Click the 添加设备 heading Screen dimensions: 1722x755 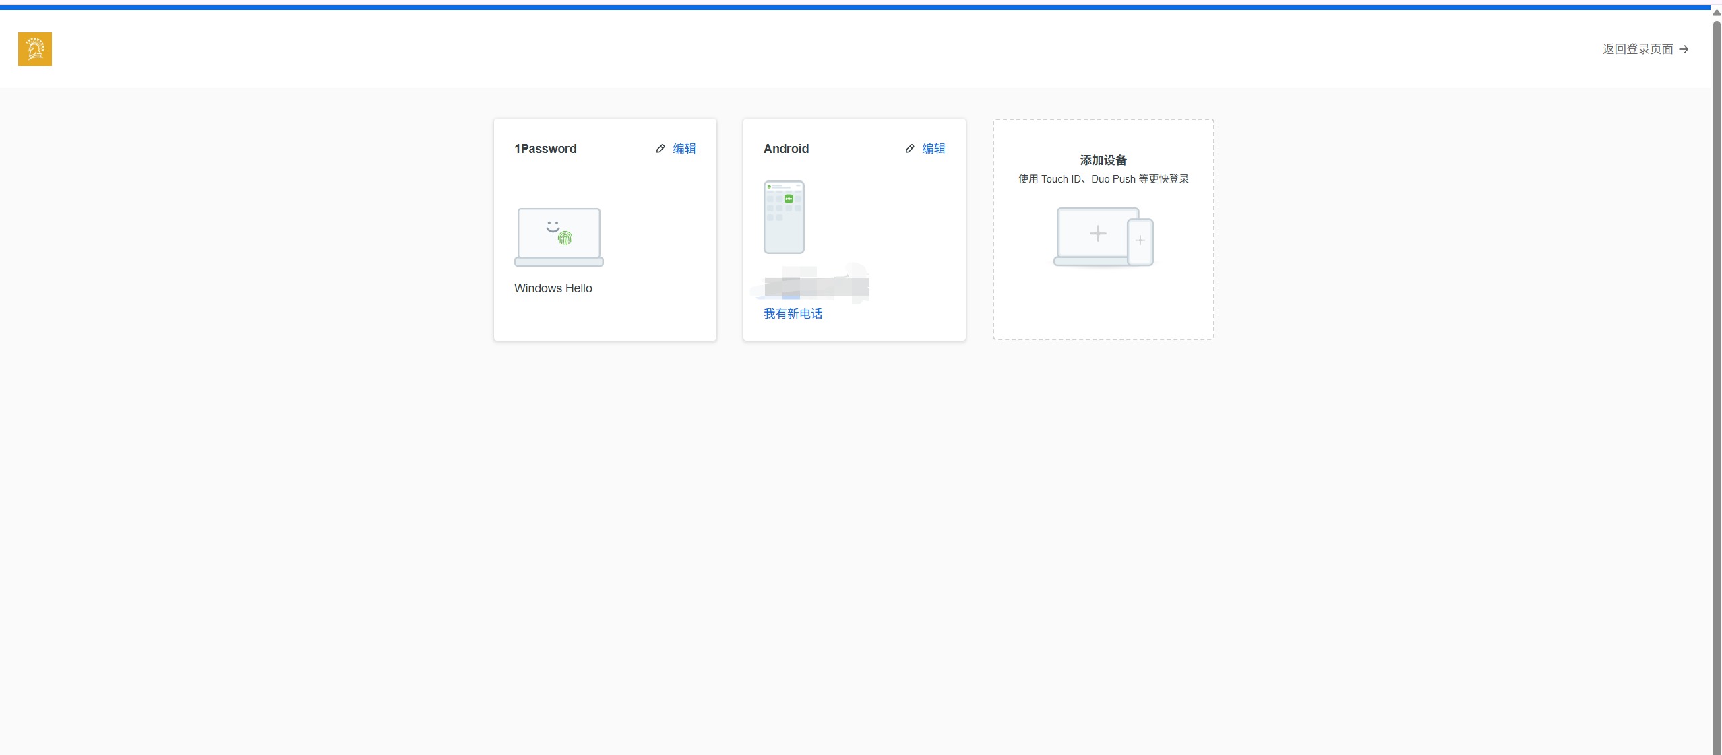(x=1103, y=160)
